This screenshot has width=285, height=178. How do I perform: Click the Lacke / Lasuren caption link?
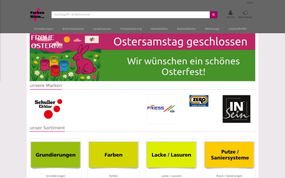click(171, 176)
